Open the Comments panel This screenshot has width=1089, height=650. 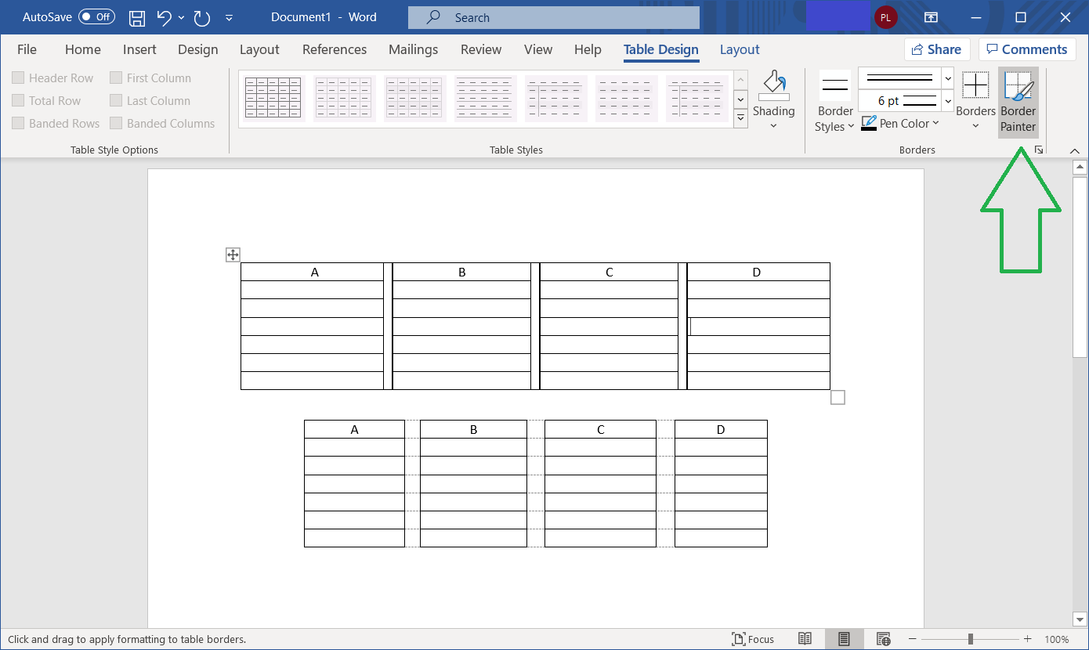(1027, 49)
